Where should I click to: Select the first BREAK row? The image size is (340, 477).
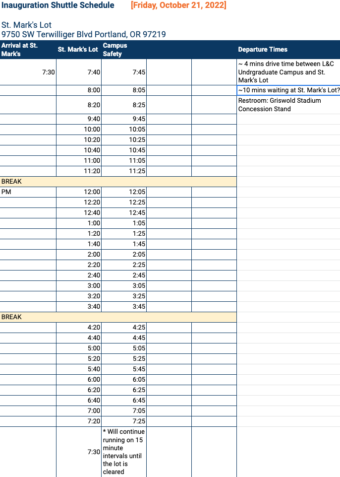pyautogui.click(x=118, y=182)
